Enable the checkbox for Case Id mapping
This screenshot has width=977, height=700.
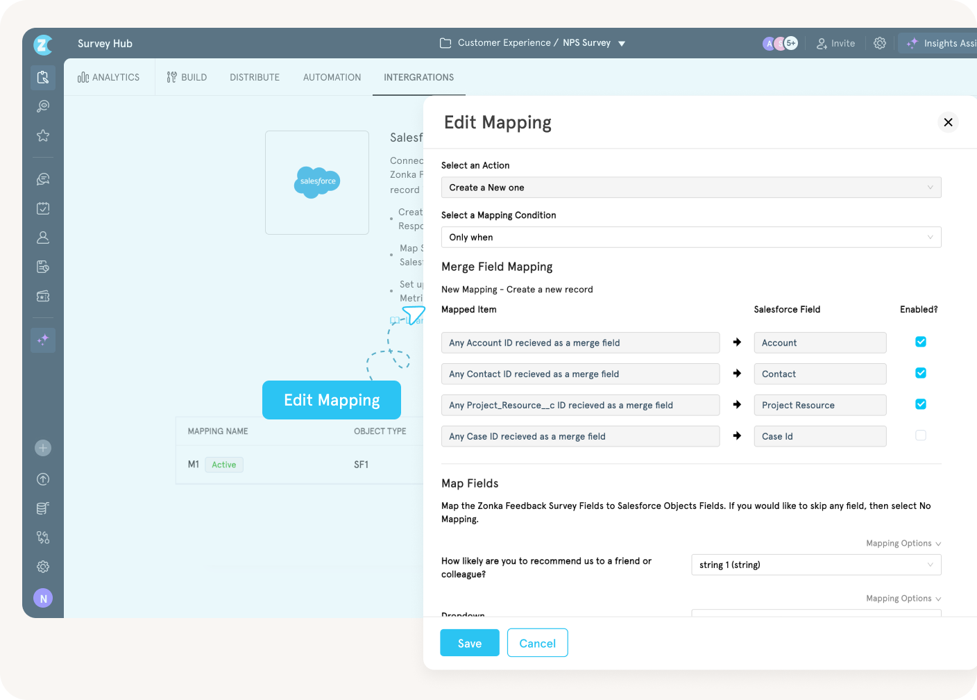click(x=921, y=435)
